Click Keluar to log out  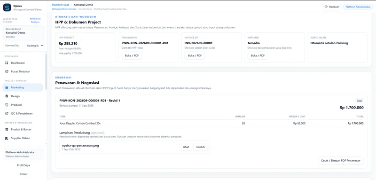click(23, 174)
